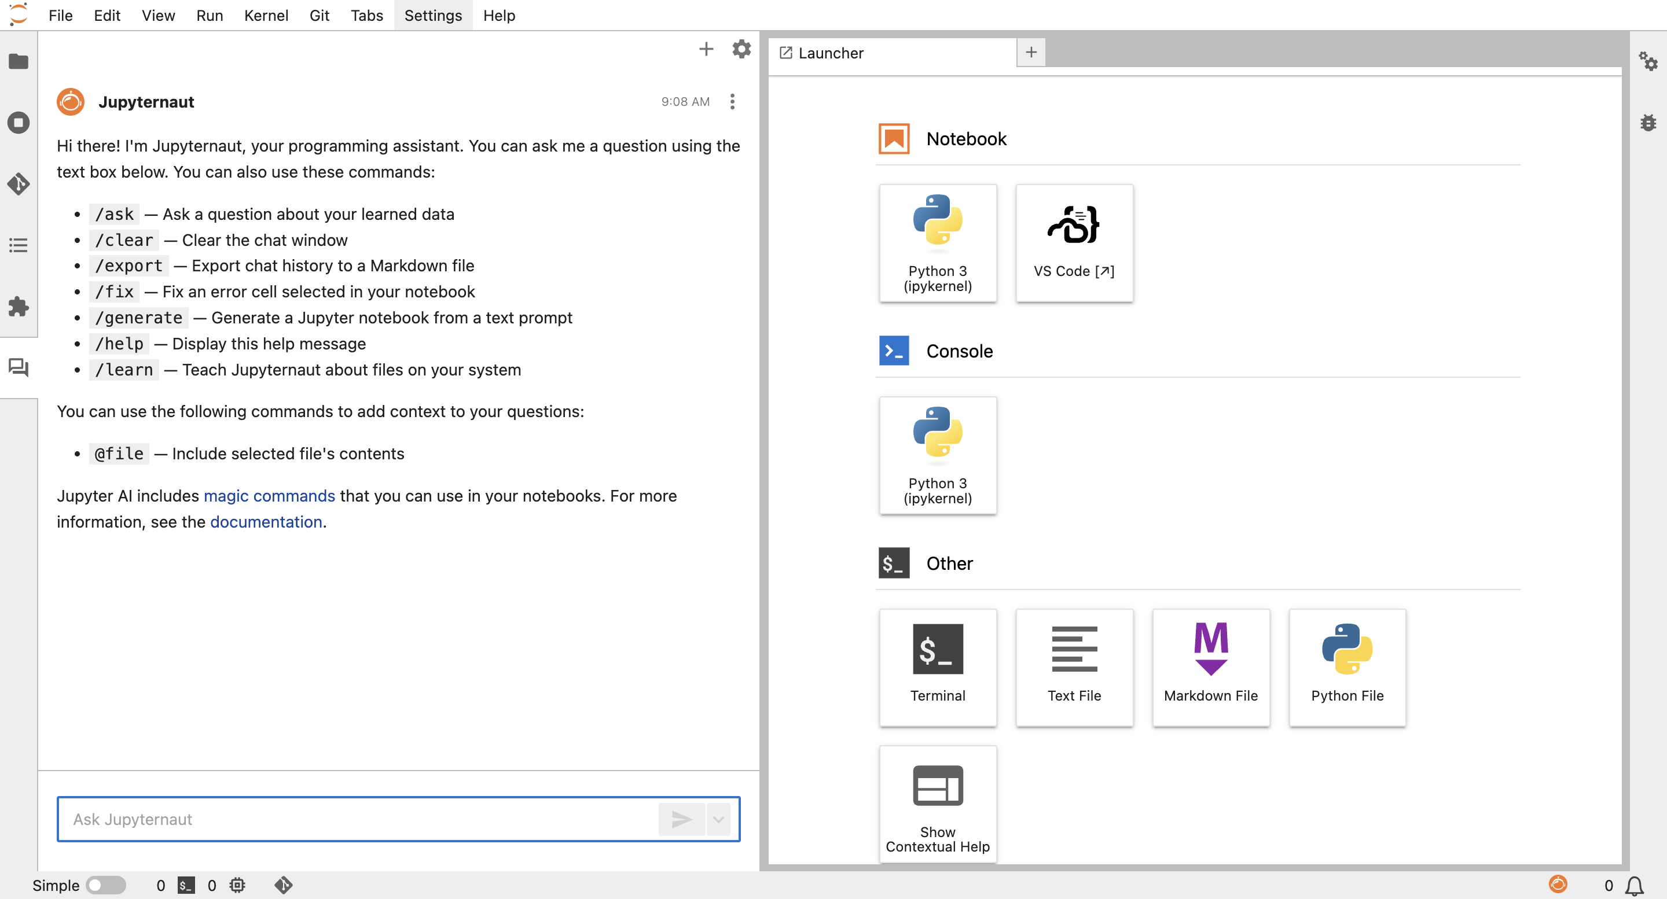Open the Debugger bug icon
Screen dimensions: 1667x899
(1648, 122)
